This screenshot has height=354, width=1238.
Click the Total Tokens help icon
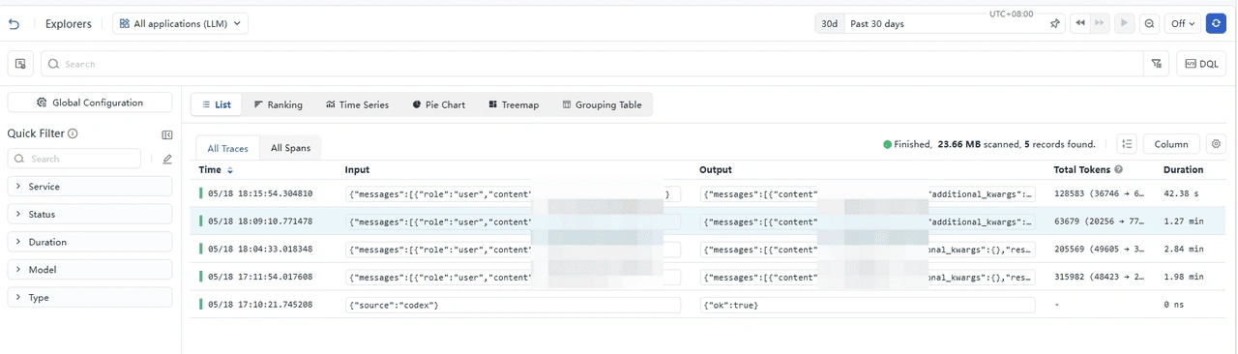[1118, 170]
